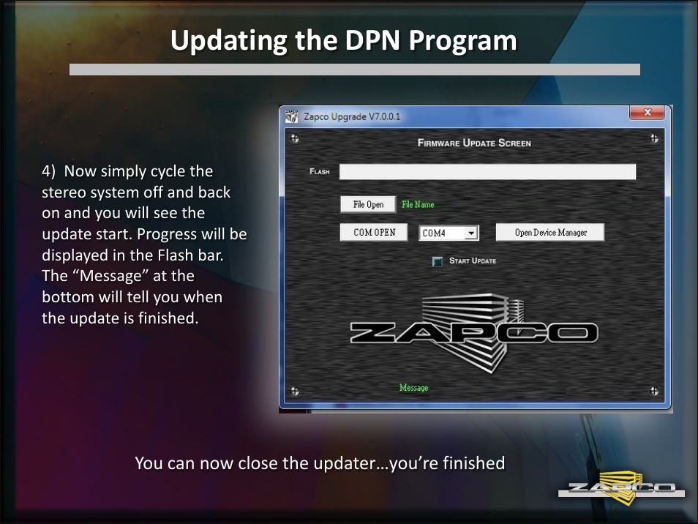Image resolution: width=698 pixels, height=524 pixels.
Task: Click the File Open button
Action: coord(368,204)
